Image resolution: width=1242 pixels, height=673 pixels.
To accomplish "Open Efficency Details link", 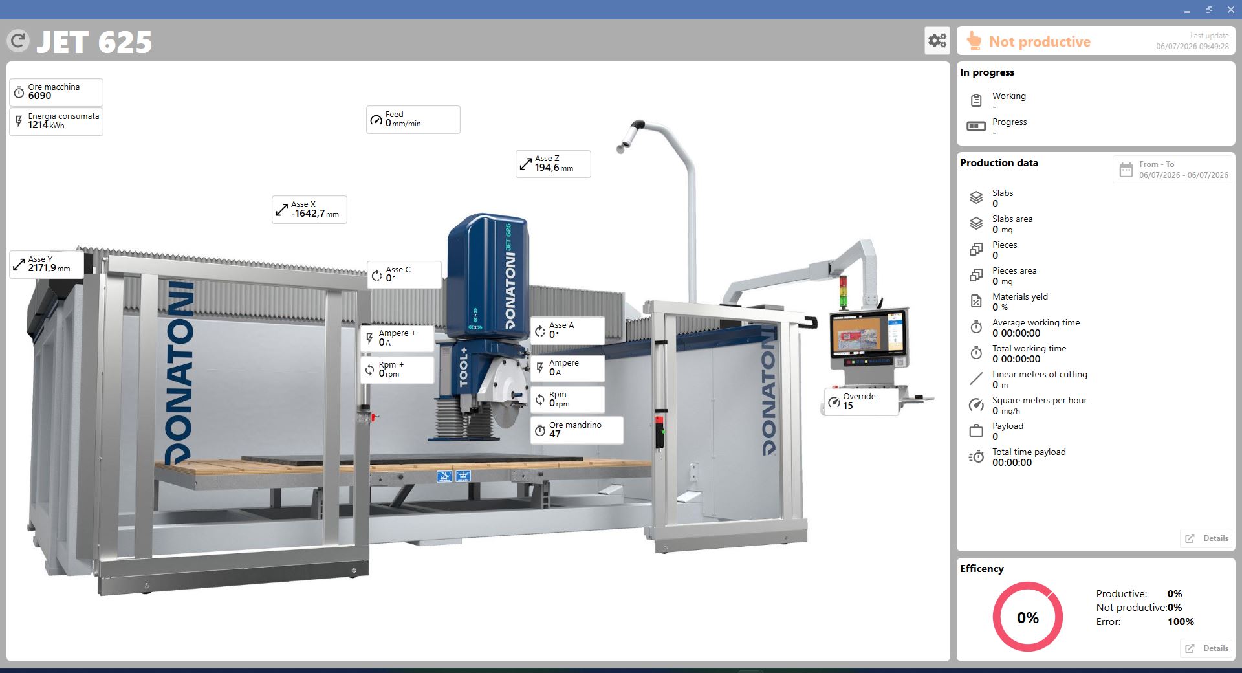I will [1206, 648].
